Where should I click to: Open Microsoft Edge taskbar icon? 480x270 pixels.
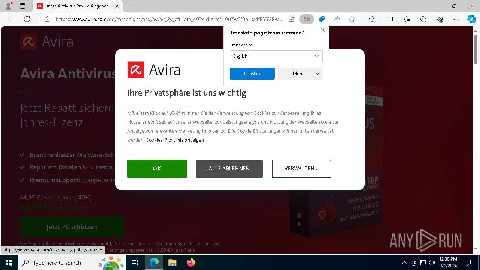pos(154,262)
